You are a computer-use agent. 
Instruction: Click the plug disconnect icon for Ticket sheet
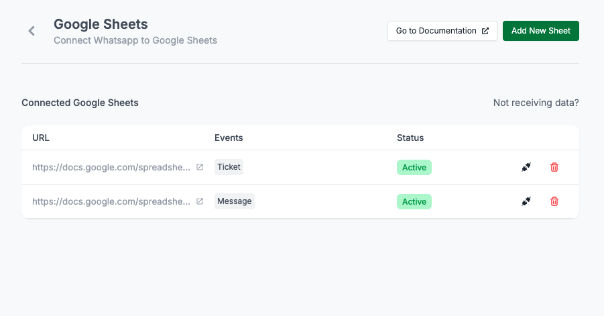[526, 167]
